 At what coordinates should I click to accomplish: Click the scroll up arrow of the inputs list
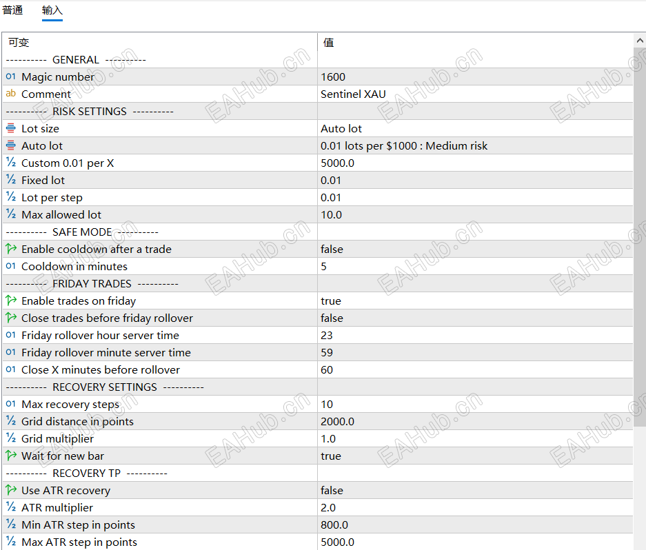(x=640, y=41)
